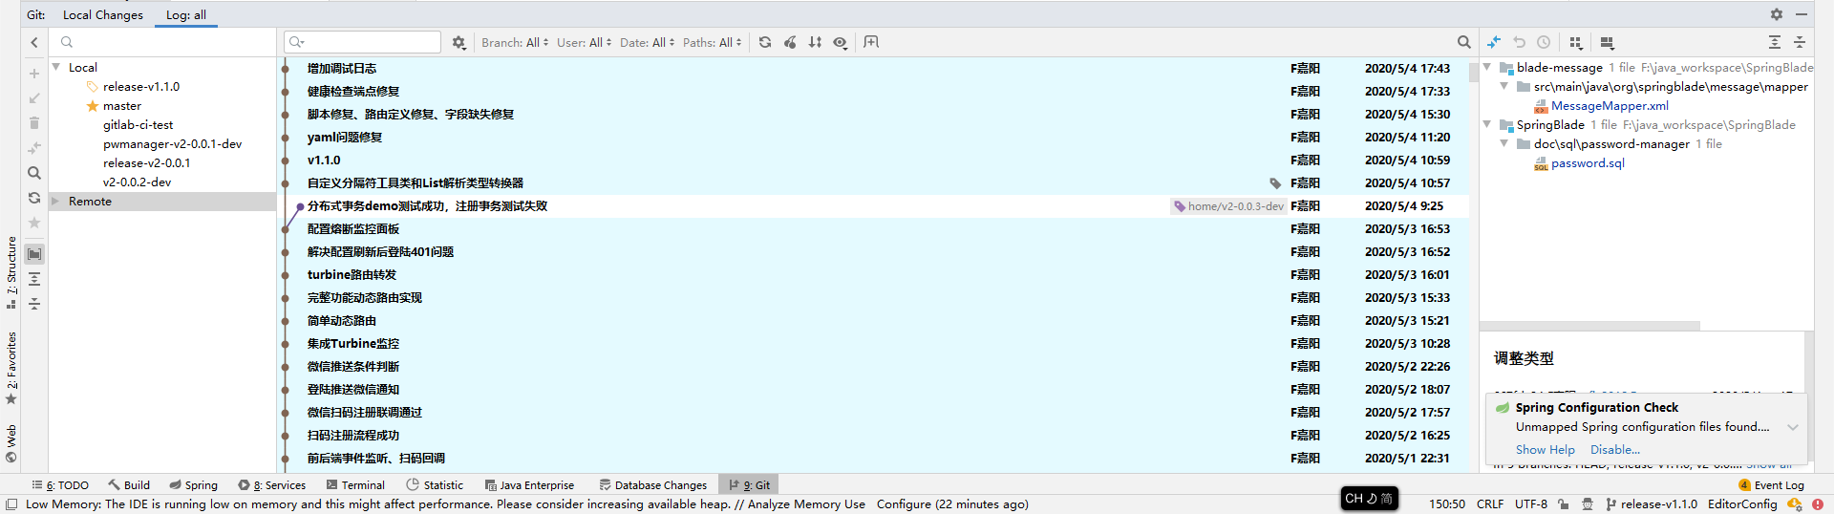Click the Refresh log icon

pyautogui.click(x=765, y=42)
